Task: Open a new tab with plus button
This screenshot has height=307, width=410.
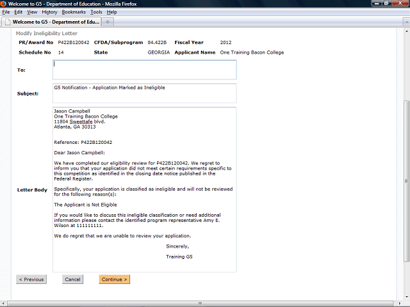Action: [x=108, y=22]
